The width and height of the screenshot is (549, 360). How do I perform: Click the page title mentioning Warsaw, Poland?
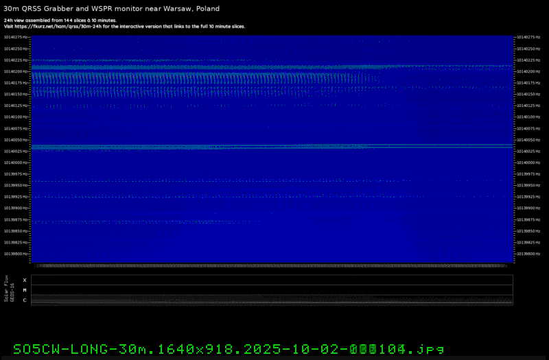112,8
